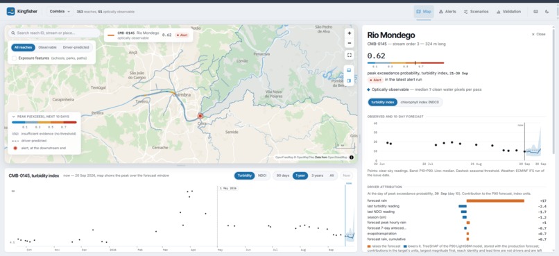Image resolution: width=559 pixels, height=256 pixels.
Task: Toggle fullscreen map view
Action: [x=349, y=55]
